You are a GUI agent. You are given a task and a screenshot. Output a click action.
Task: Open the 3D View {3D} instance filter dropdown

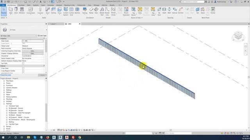[36, 36]
